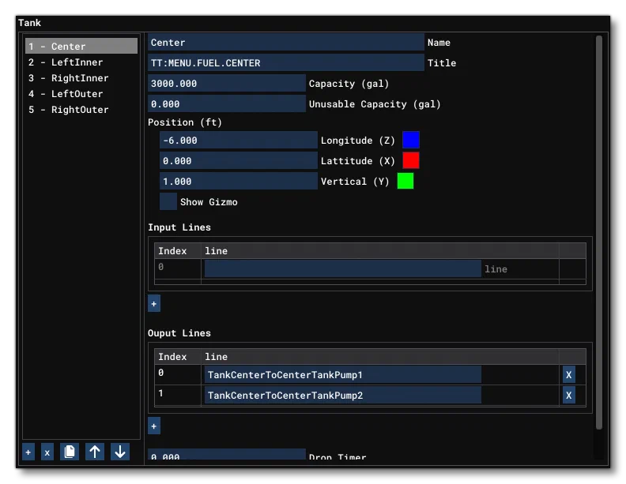Edit the Capacity (gal) field
626x484 pixels.
[227, 84]
